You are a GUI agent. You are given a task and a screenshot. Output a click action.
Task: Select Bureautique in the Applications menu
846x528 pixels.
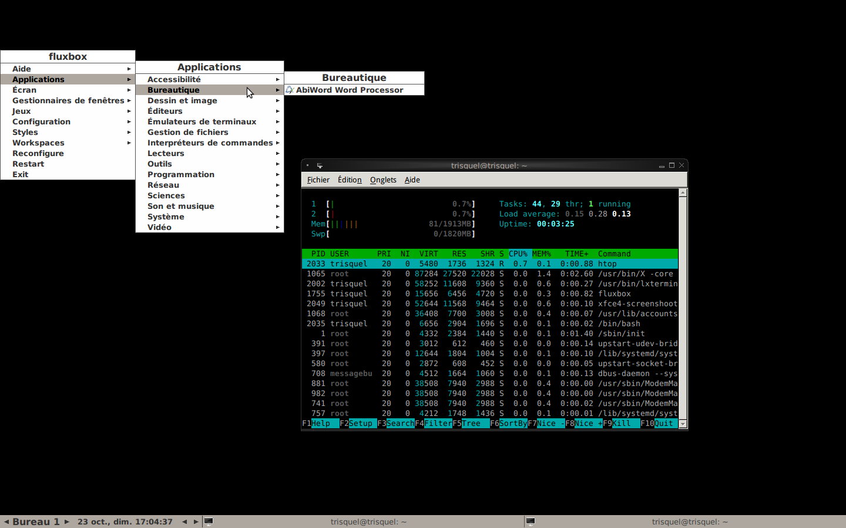point(210,90)
